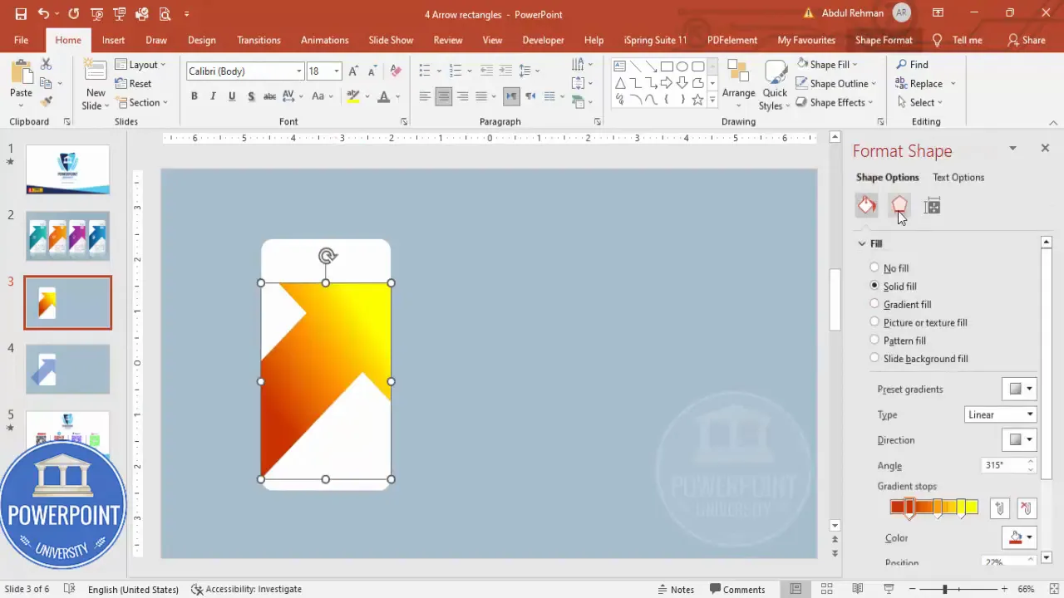Decrease font size with the smaller A icon

point(372,71)
